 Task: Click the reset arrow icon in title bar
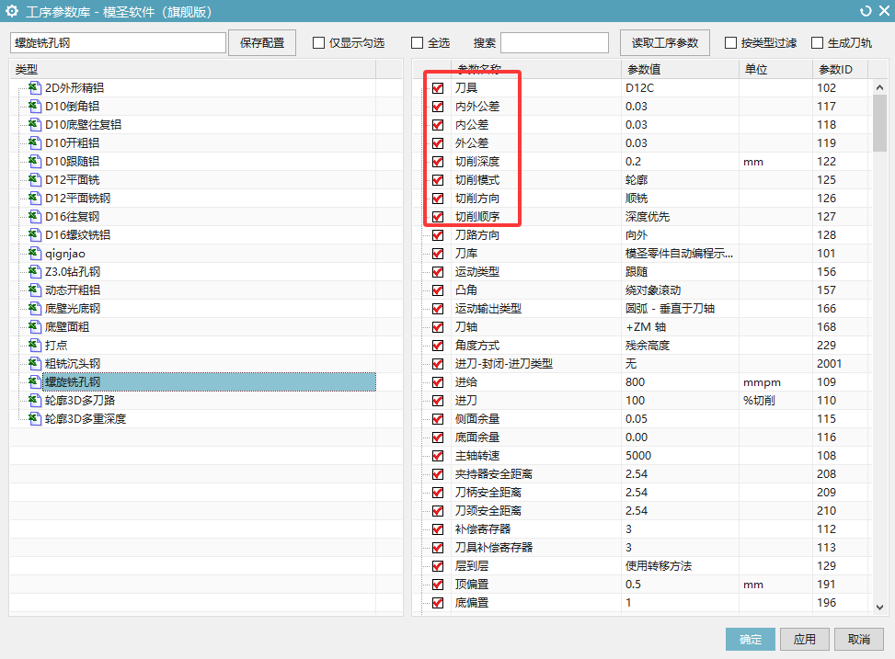(x=866, y=11)
